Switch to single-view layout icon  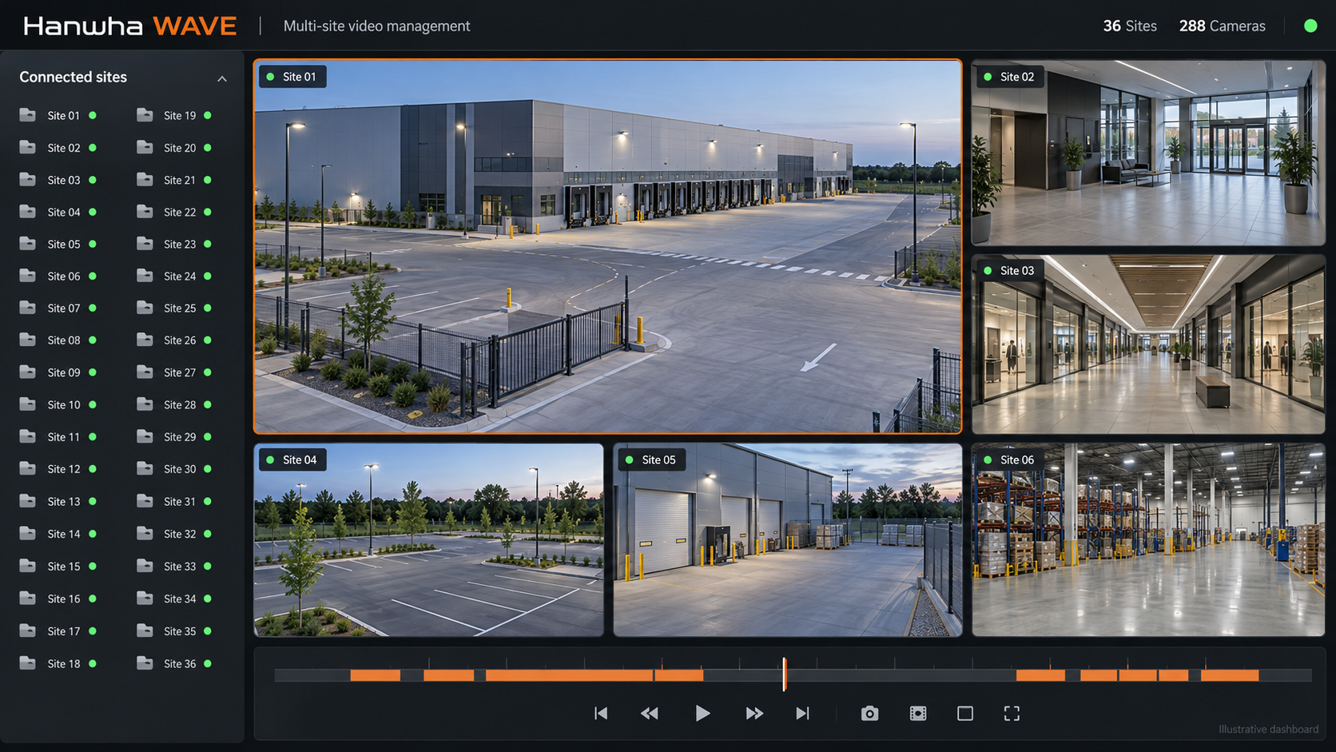coord(965,713)
